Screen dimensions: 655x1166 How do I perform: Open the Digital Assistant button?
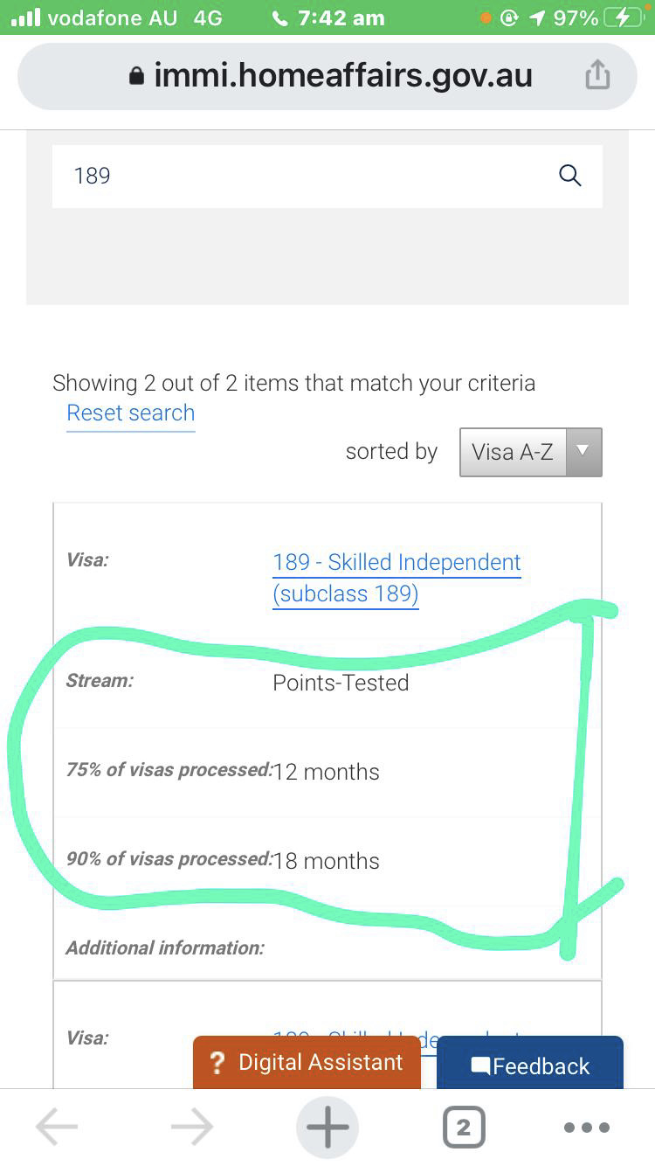[x=307, y=1062]
